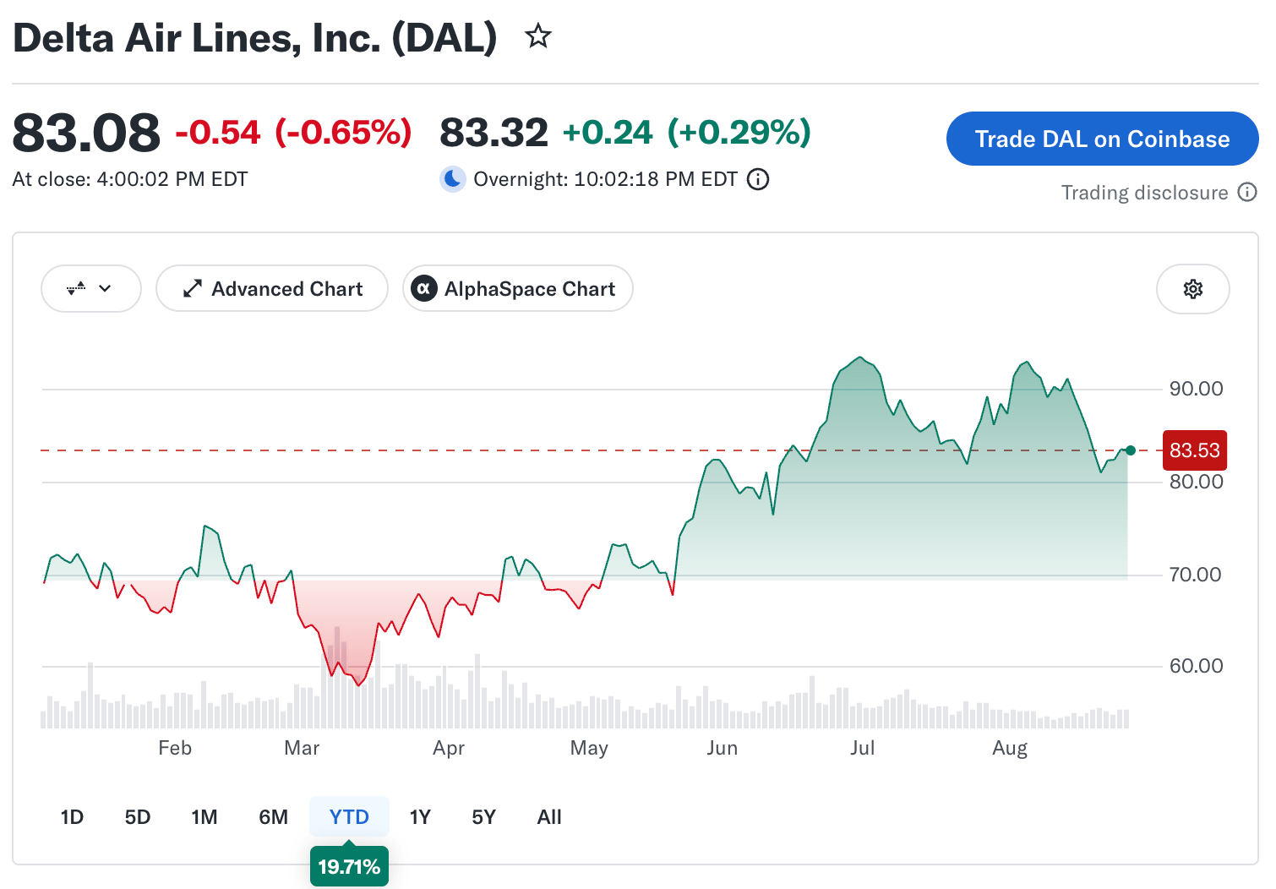Viewport: 1276px width, 889px height.
Task: Click the 19.71% YTD return badge
Action: [x=349, y=866]
